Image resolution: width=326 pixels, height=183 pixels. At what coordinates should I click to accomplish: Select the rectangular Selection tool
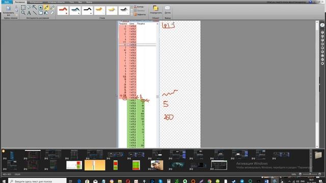pos(23,8)
